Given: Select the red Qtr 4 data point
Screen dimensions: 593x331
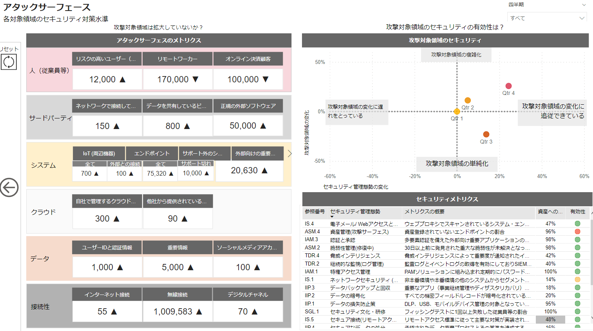Looking at the screenshot, I should [x=508, y=86].
